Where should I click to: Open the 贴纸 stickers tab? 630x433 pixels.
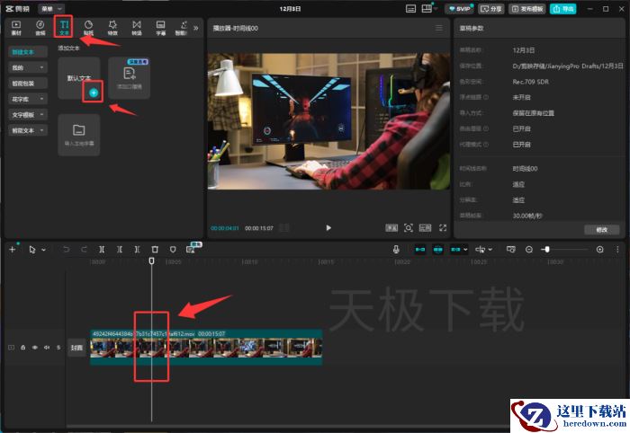point(88,28)
